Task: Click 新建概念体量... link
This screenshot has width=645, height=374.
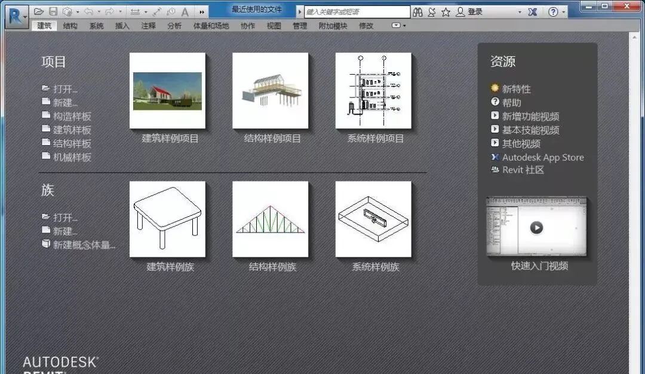Action: (79, 244)
